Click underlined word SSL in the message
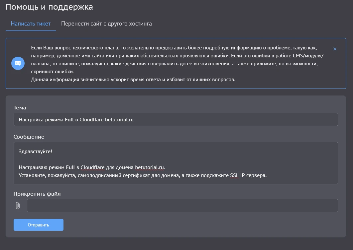 [x=234, y=175]
